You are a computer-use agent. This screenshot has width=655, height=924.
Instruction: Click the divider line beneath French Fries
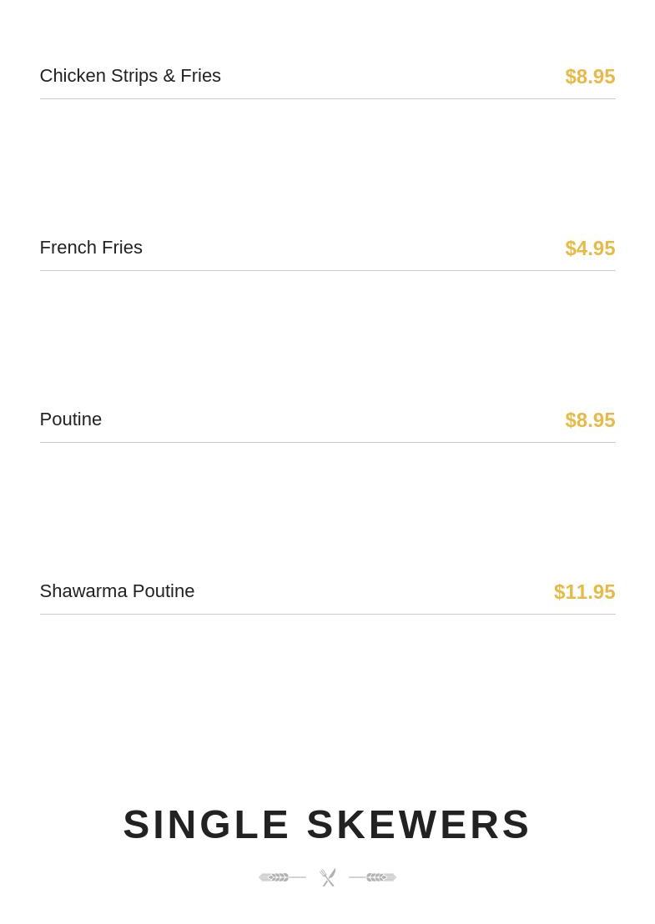327,271
